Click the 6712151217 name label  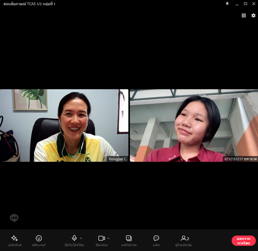coord(240,159)
